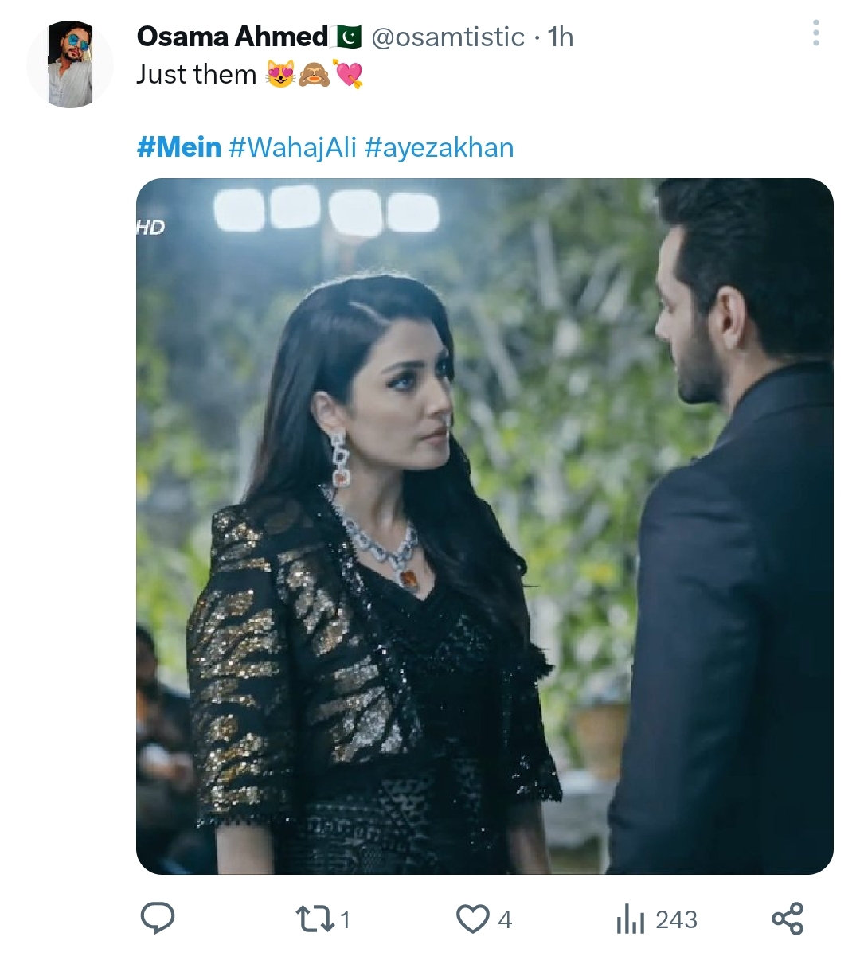The width and height of the screenshot is (860, 960).
Task: Click the Pakistan flag beside the name
Action: (347, 37)
